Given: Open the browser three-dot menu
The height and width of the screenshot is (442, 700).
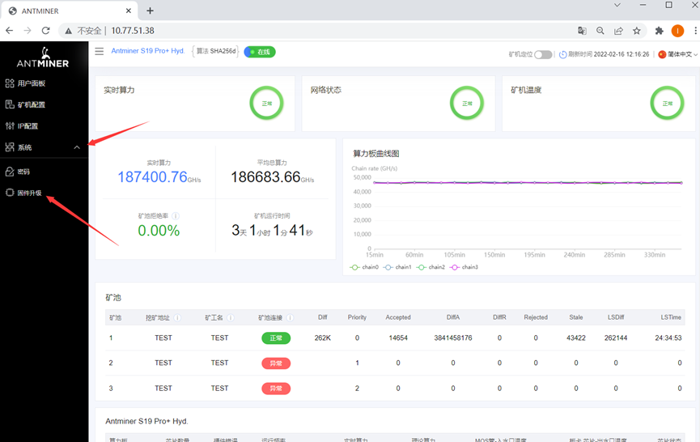Looking at the screenshot, I should click(695, 31).
